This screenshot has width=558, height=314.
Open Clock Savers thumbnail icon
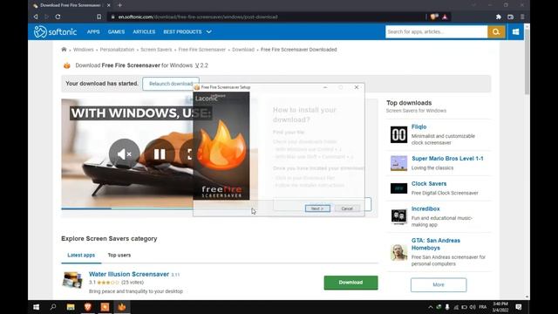(398, 188)
